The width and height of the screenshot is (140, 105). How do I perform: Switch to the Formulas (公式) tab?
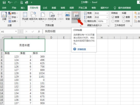tap(45, 8)
